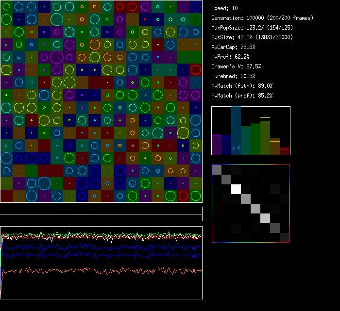The image size is (340, 311).
Task: Select the Purebred: 90.5% statistic
Action: (x=234, y=76)
